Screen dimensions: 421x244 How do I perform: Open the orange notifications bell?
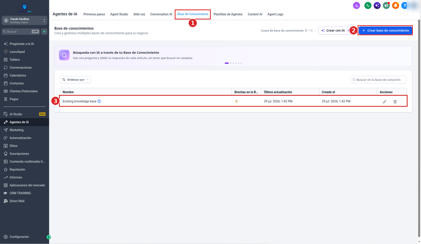pos(395,5)
